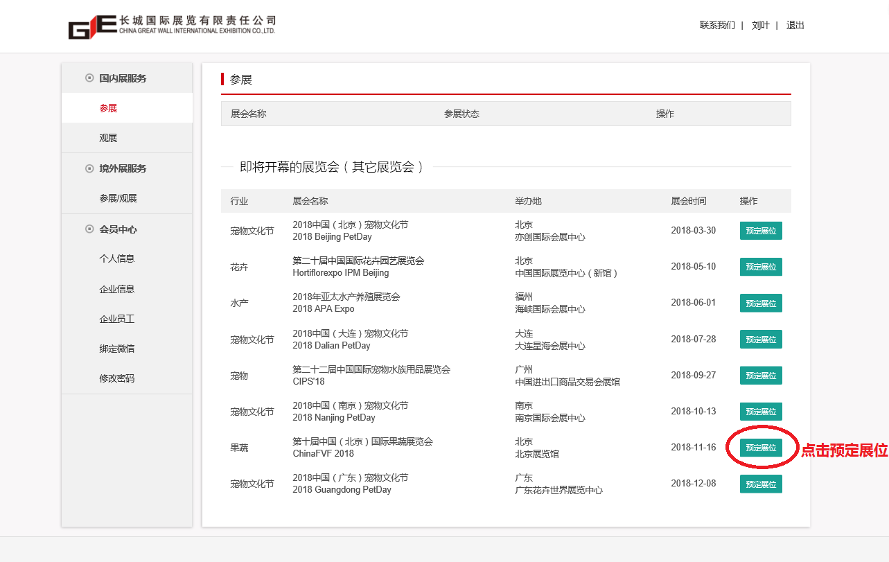Click 2018中国（南京）宠物文化节 name

coord(351,405)
